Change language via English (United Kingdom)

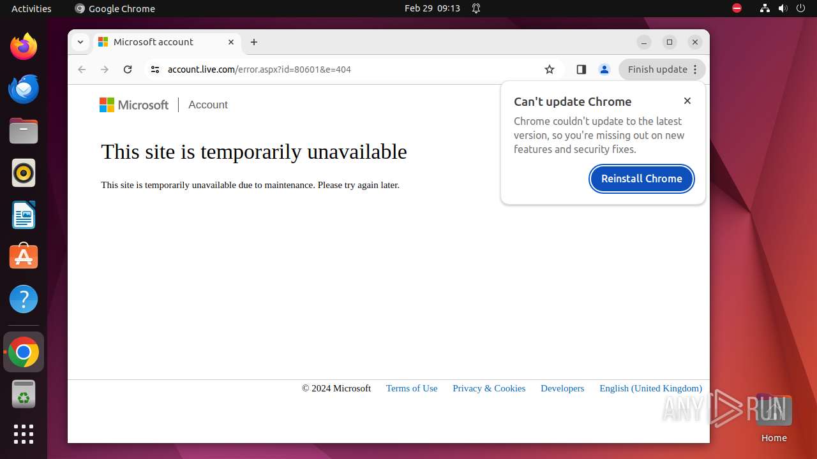point(650,388)
